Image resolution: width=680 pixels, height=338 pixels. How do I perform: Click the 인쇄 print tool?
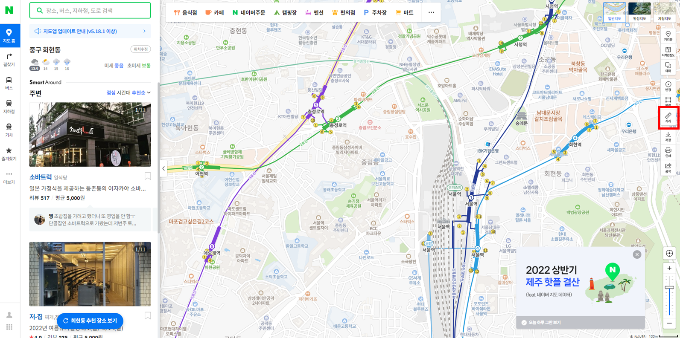668,152
